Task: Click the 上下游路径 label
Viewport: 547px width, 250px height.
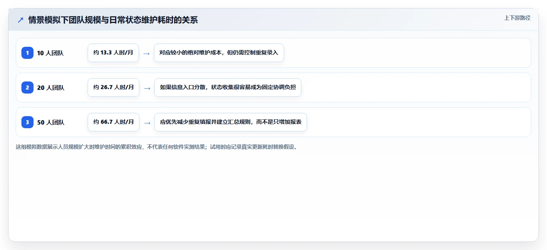Action: pos(517,18)
